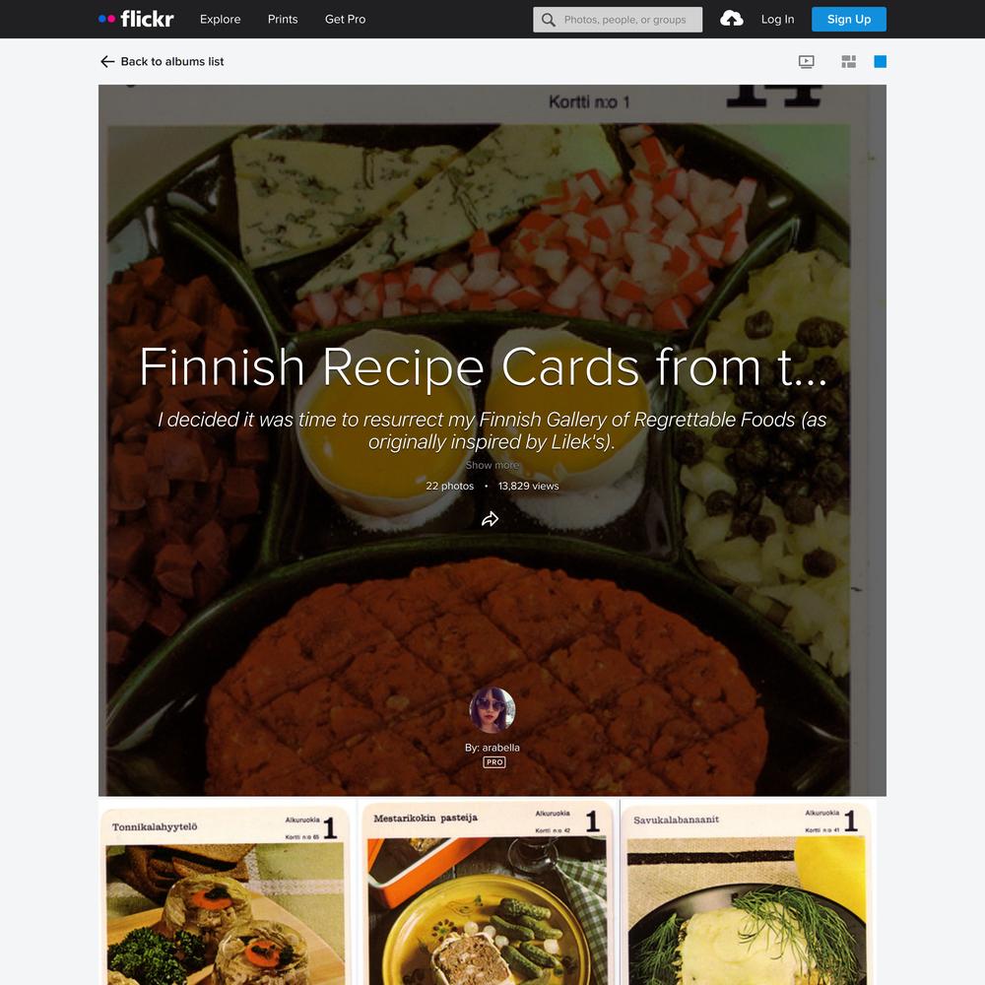The width and height of the screenshot is (985, 985).
Task: Click the Log In link
Action: [x=778, y=20]
